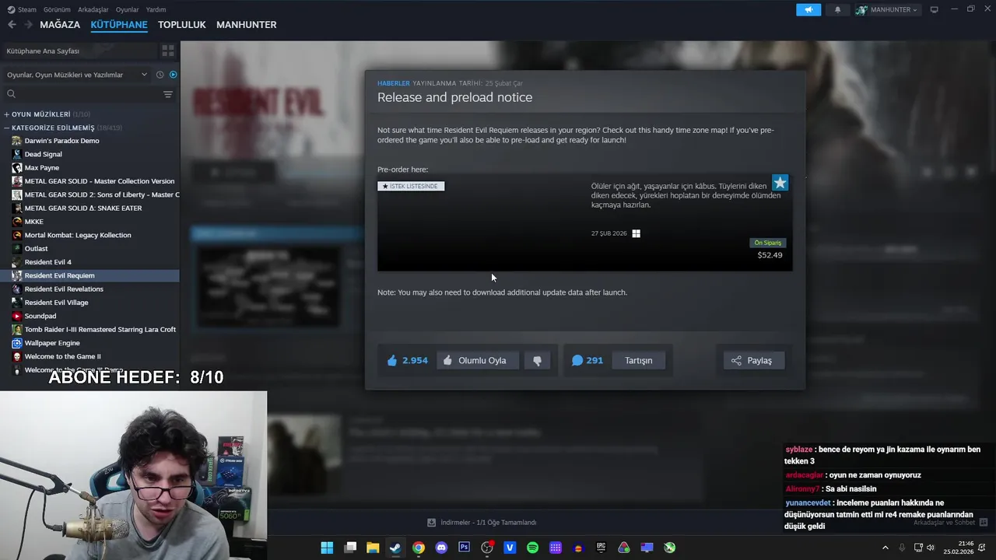The height and width of the screenshot is (560, 996).
Task: Open the Oyunlar menu
Action: [128, 9]
